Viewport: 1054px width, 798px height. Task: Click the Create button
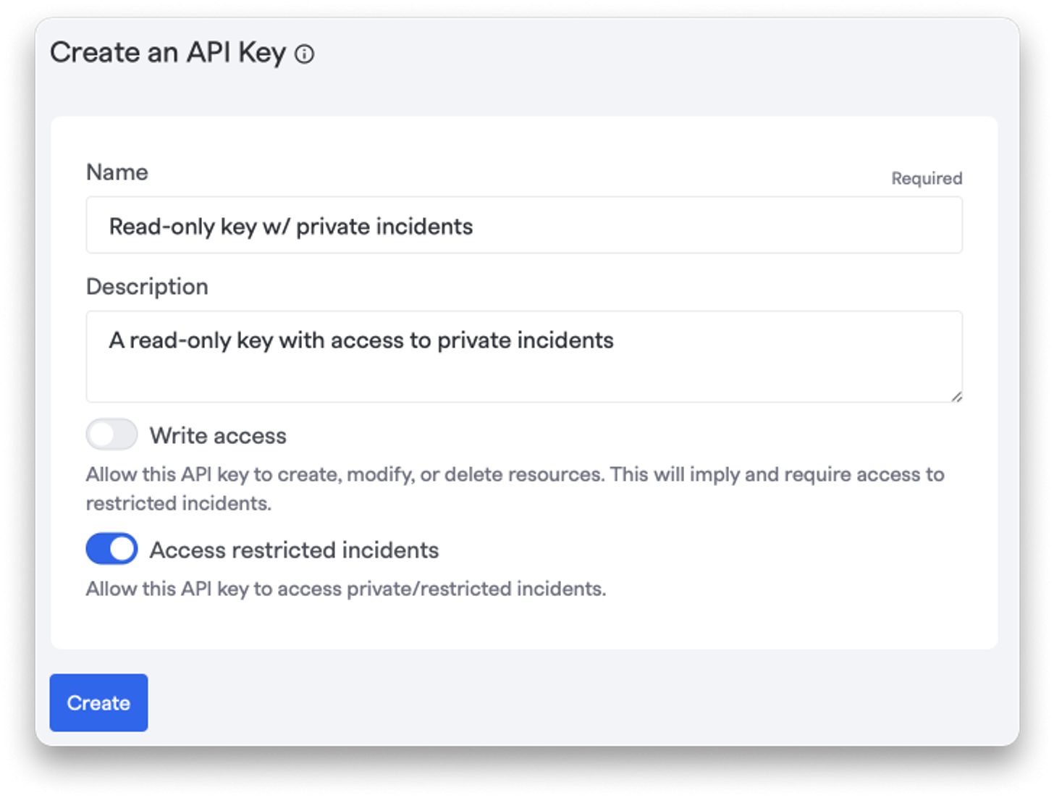coord(98,702)
